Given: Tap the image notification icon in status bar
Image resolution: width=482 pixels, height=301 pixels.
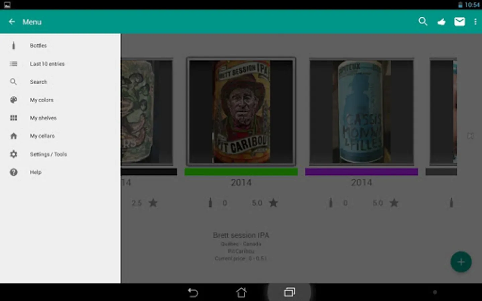Looking at the screenshot, I should pos(7,5).
